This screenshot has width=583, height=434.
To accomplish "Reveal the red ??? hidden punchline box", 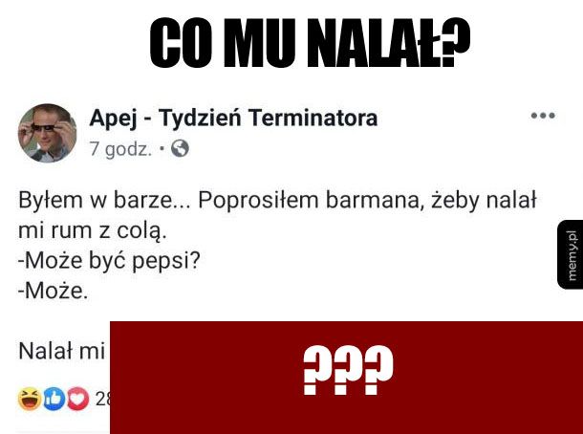I will pyautogui.click(x=347, y=378).
